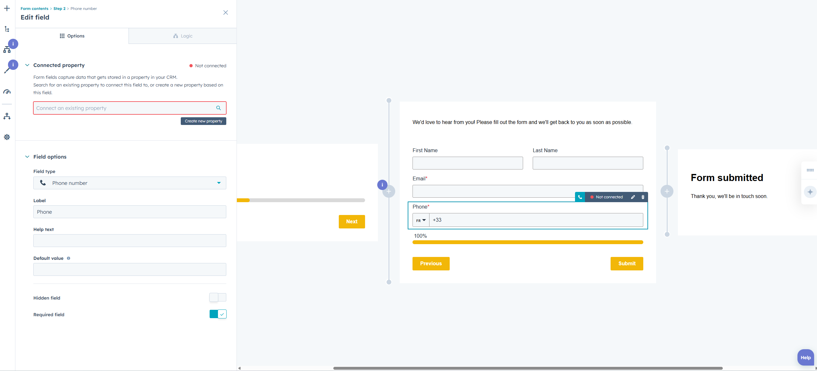817x371 pixels.
Task: Disable the Required field toggle
Action: 218,314
